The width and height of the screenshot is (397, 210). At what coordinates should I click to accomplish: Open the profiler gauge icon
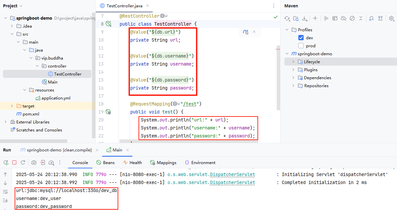point(51,162)
